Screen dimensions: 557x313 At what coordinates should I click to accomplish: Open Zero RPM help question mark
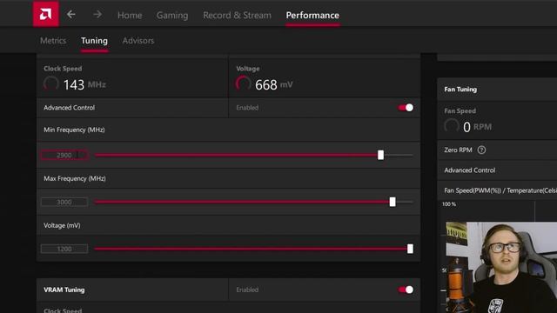click(481, 150)
